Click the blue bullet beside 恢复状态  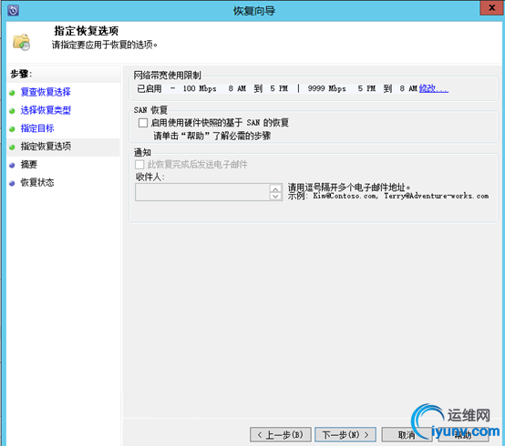[x=12, y=183]
